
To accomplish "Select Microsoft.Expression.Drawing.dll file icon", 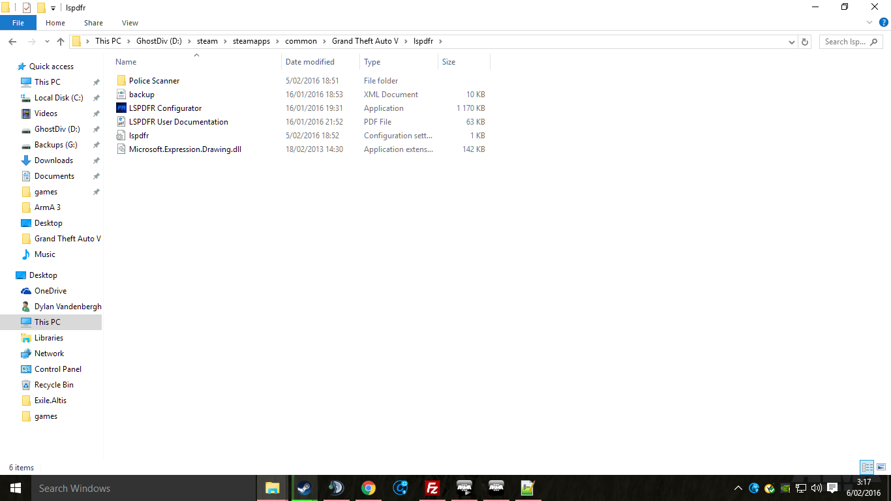I will pos(121,149).
